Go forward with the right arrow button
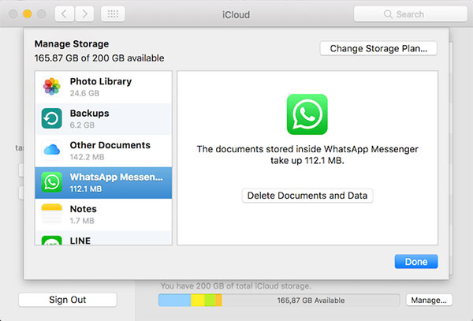473x321 pixels. click(x=84, y=14)
